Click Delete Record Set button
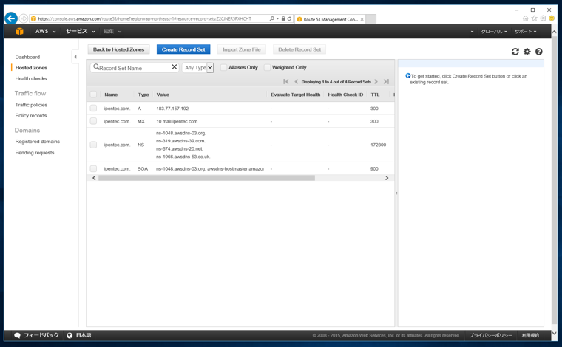The width and height of the screenshot is (562, 347). tap(299, 49)
